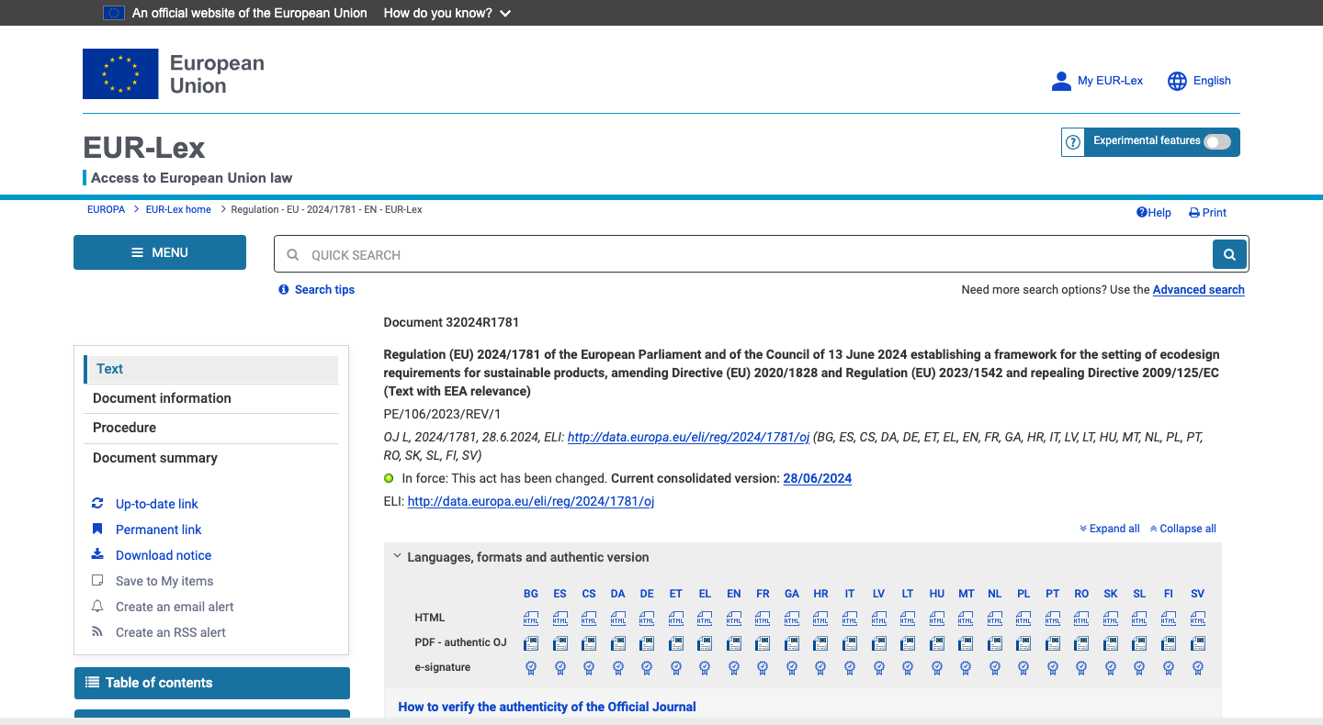
Task: Focus the Quick Search input field
Action: pyautogui.click(x=761, y=254)
